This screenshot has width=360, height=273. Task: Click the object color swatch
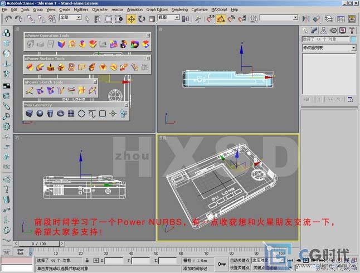pos(353,40)
